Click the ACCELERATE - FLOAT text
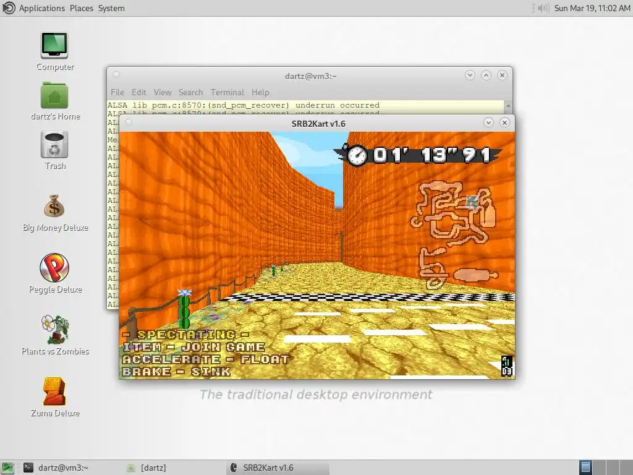 click(206, 359)
